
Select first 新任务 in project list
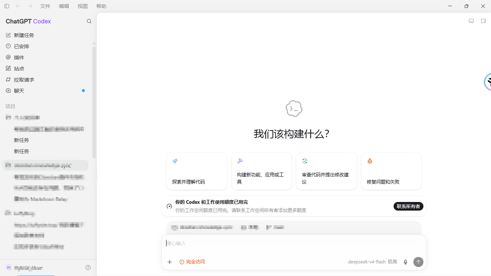tap(46, 140)
